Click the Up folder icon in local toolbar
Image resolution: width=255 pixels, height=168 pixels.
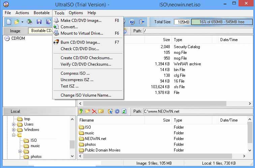click(81, 111)
